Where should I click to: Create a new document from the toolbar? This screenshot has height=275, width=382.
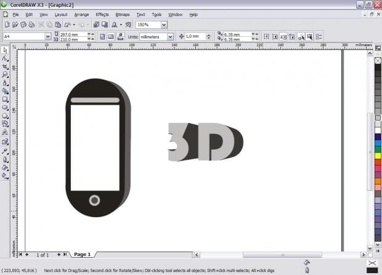(7, 25)
